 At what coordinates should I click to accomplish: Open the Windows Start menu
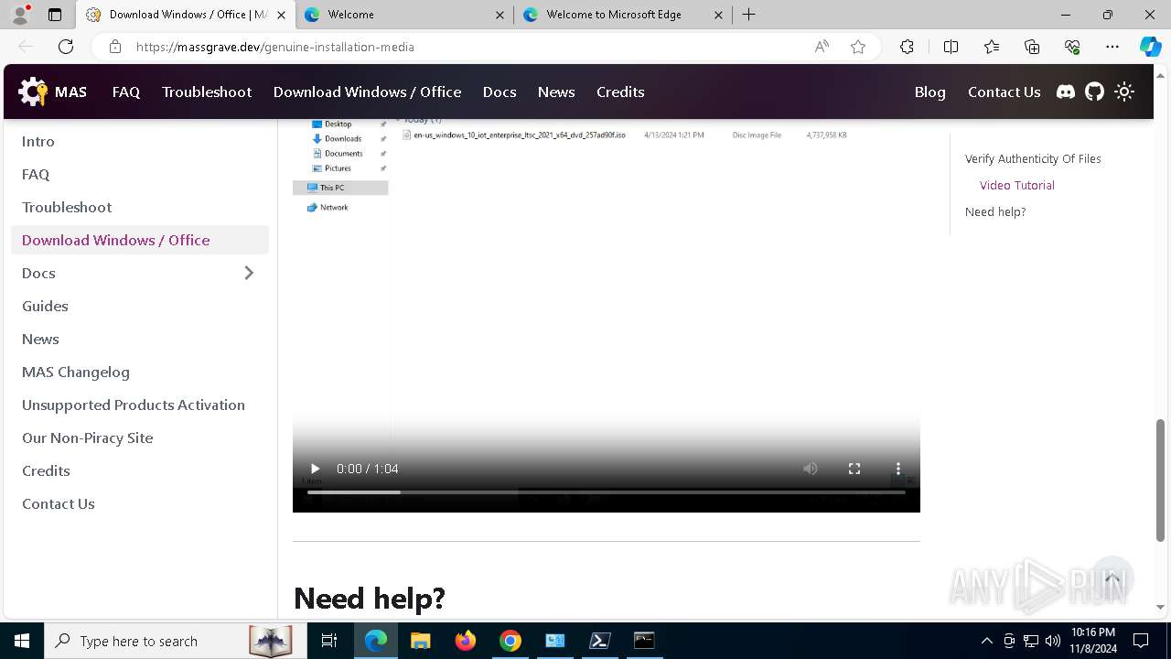(22, 641)
